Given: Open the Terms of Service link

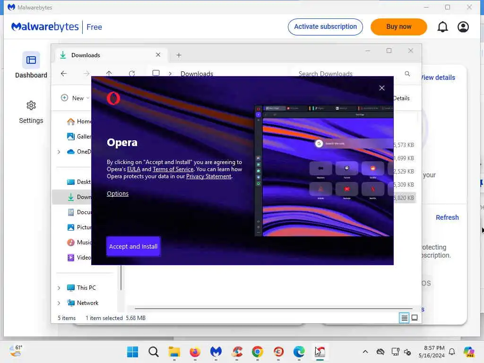Looking at the screenshot, I should pos(173,169).
